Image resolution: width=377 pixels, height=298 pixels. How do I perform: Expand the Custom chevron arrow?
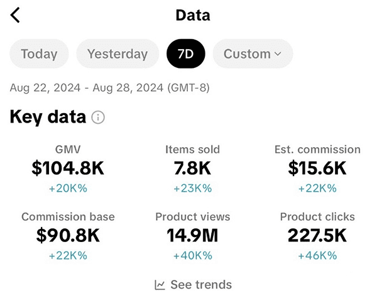(278, 54)
